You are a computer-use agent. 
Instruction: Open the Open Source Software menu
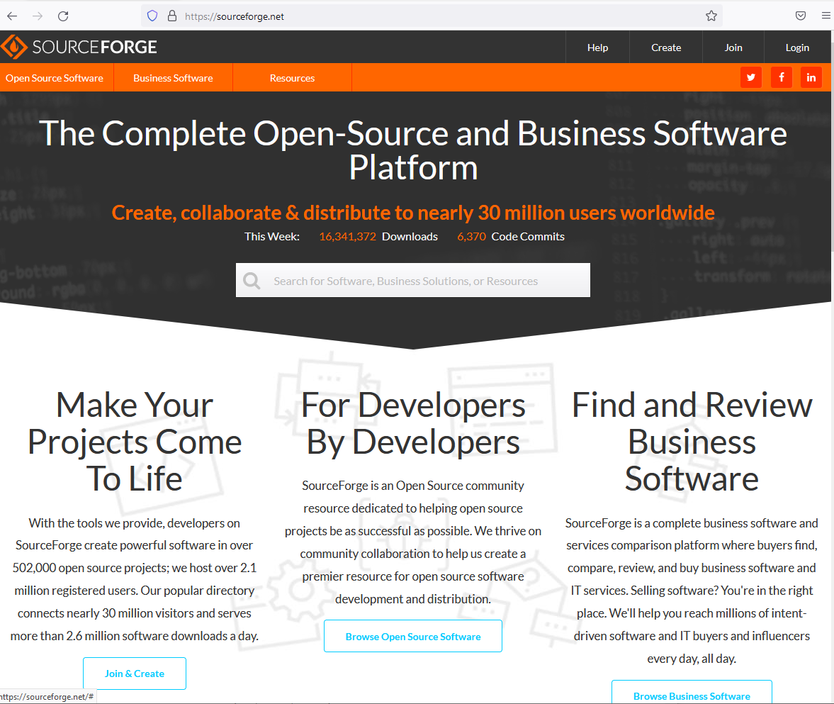click(56, 78)
